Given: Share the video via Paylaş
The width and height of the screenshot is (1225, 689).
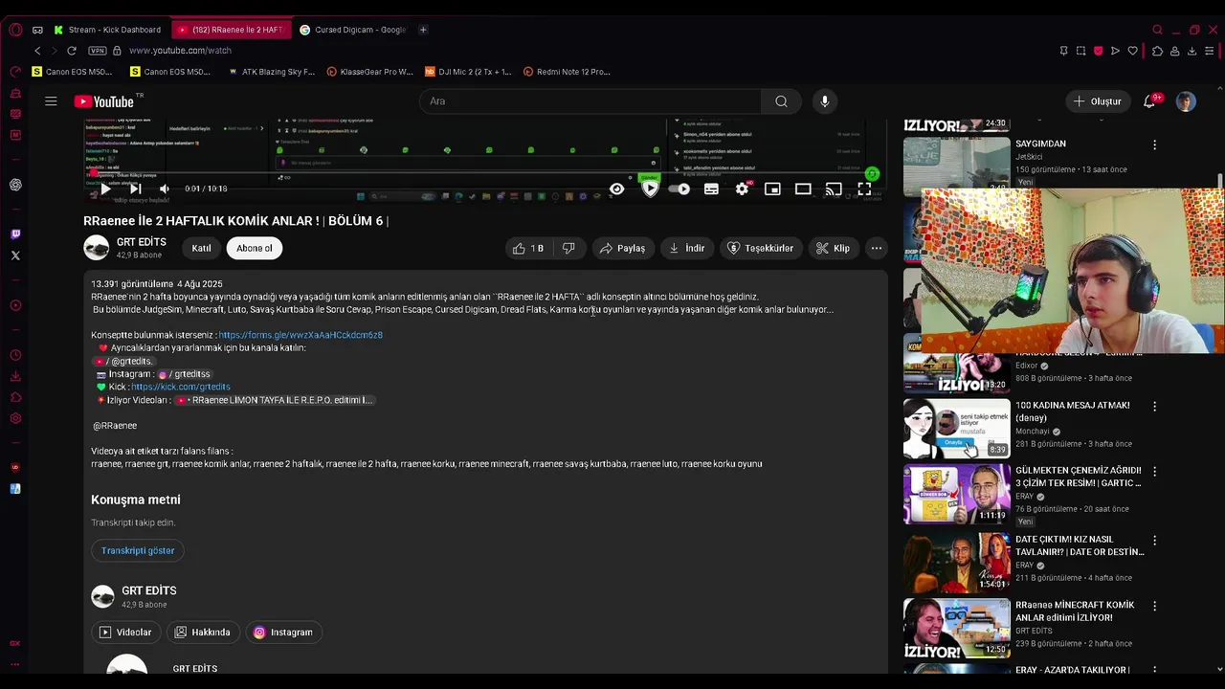Looking at the screenshot, I should 622,248.
